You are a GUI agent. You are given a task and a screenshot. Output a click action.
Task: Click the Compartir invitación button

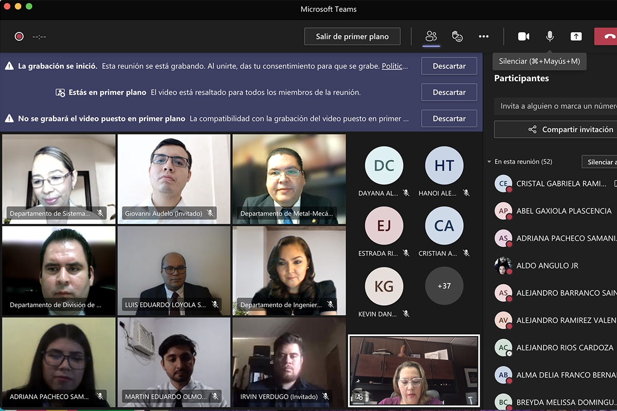pyautogui.click(x=556, y=129)
